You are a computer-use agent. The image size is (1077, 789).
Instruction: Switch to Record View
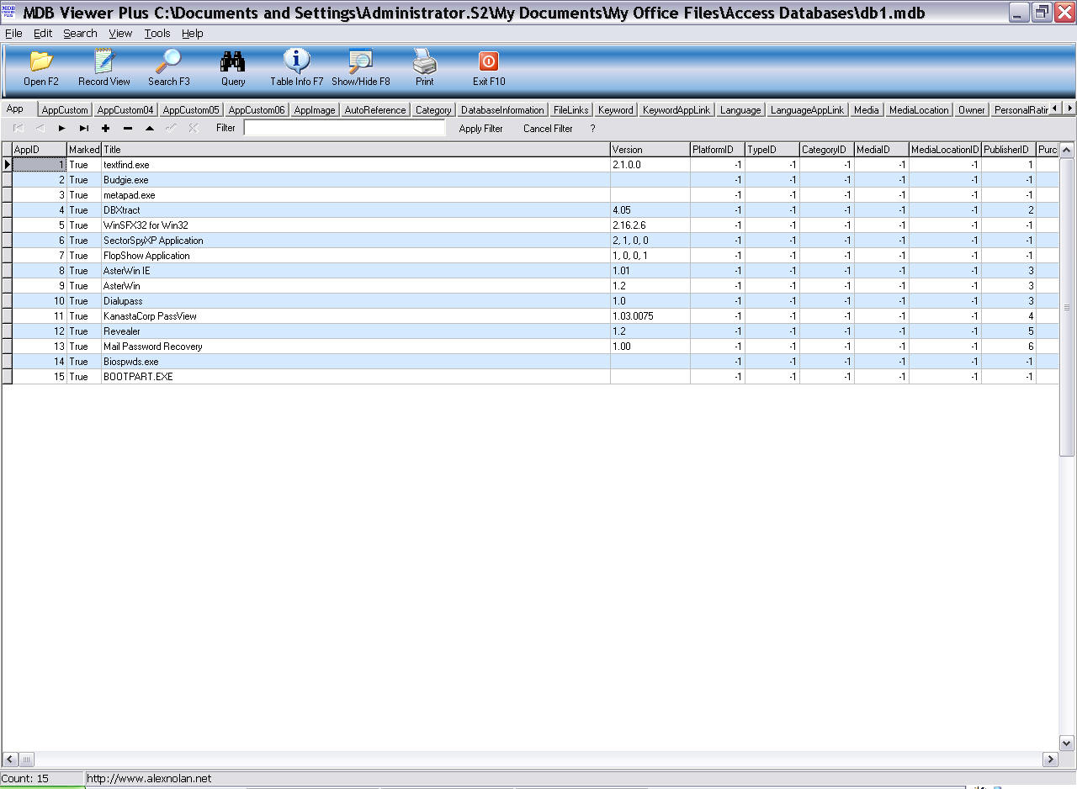(x=104, y=68)
